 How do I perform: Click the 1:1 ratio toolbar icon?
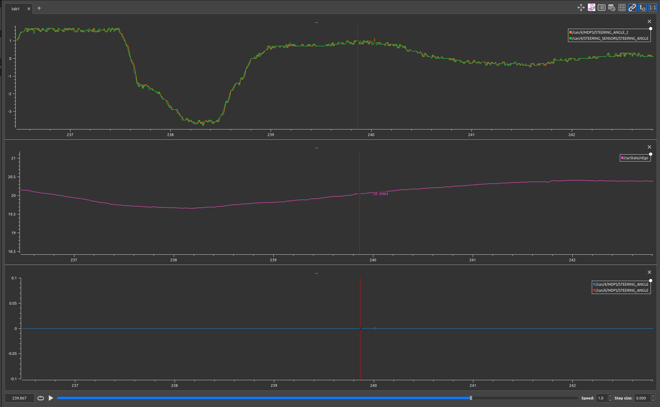coord(652,8)
